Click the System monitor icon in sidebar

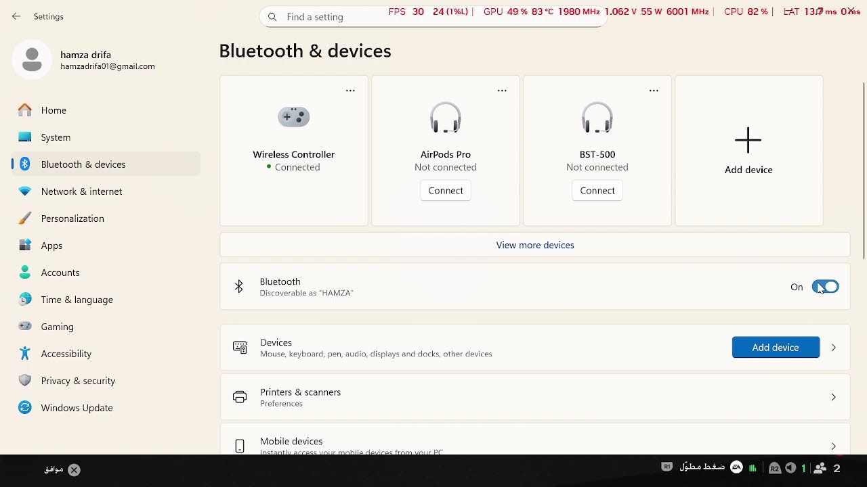pyautogui.click(x=25, y=137)
